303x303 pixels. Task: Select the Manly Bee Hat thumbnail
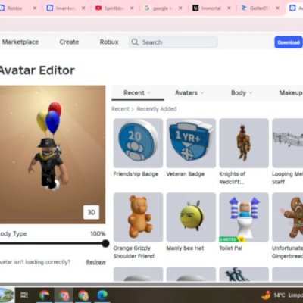[x=191, y=217]
